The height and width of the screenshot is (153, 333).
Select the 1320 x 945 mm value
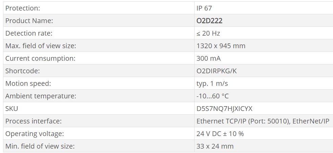(221, 46)
